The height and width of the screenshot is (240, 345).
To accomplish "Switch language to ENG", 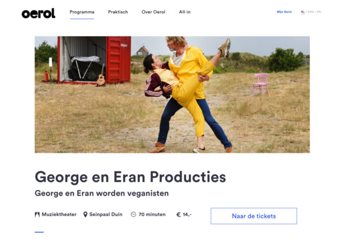I will [x=310, y=12].
